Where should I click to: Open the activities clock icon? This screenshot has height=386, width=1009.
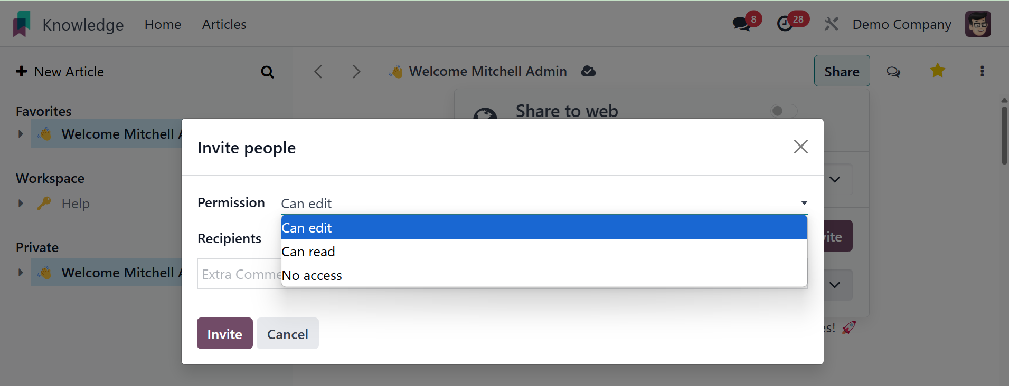click(786, 24)
